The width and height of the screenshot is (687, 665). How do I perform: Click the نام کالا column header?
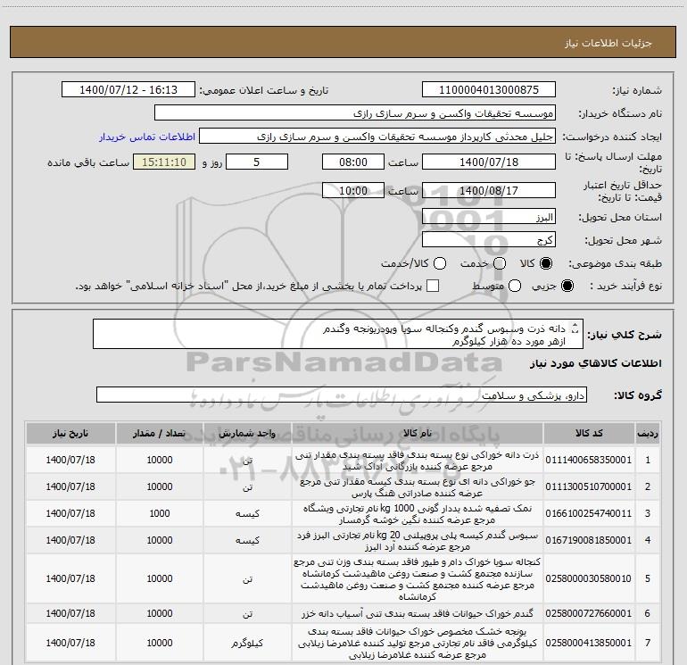pos(418,434)
